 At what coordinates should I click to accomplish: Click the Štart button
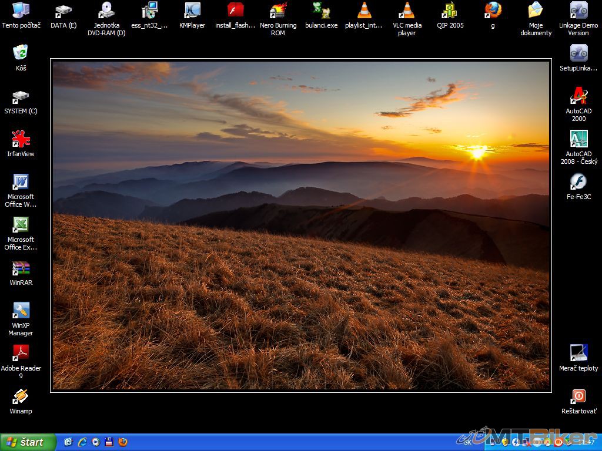(x=28, y=442)
